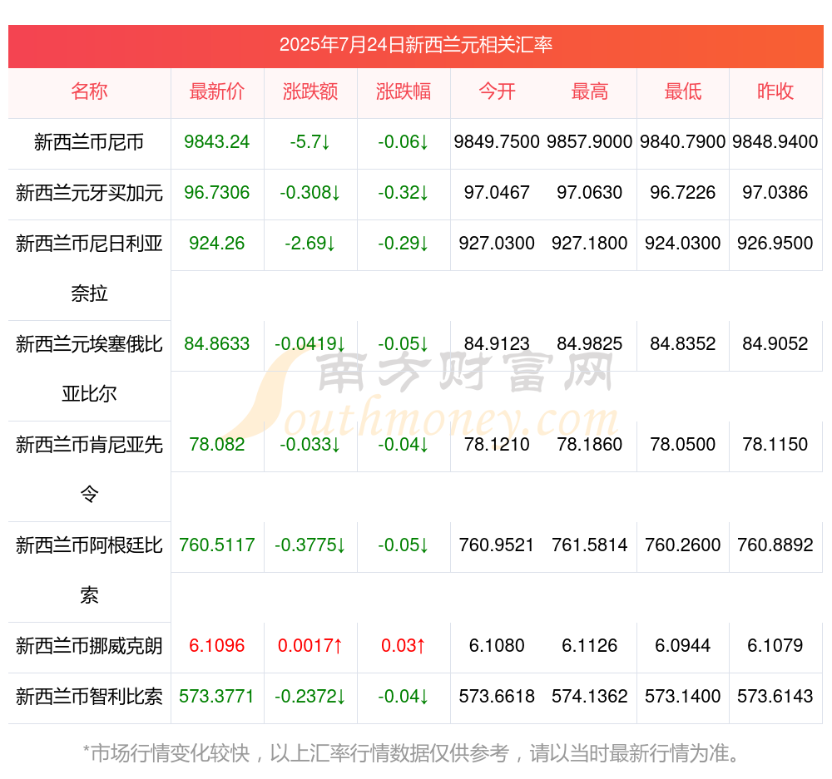Viewport: 832px width, 779px height.
Task: Click high value 9857.9000
Action: pos(590,142)
